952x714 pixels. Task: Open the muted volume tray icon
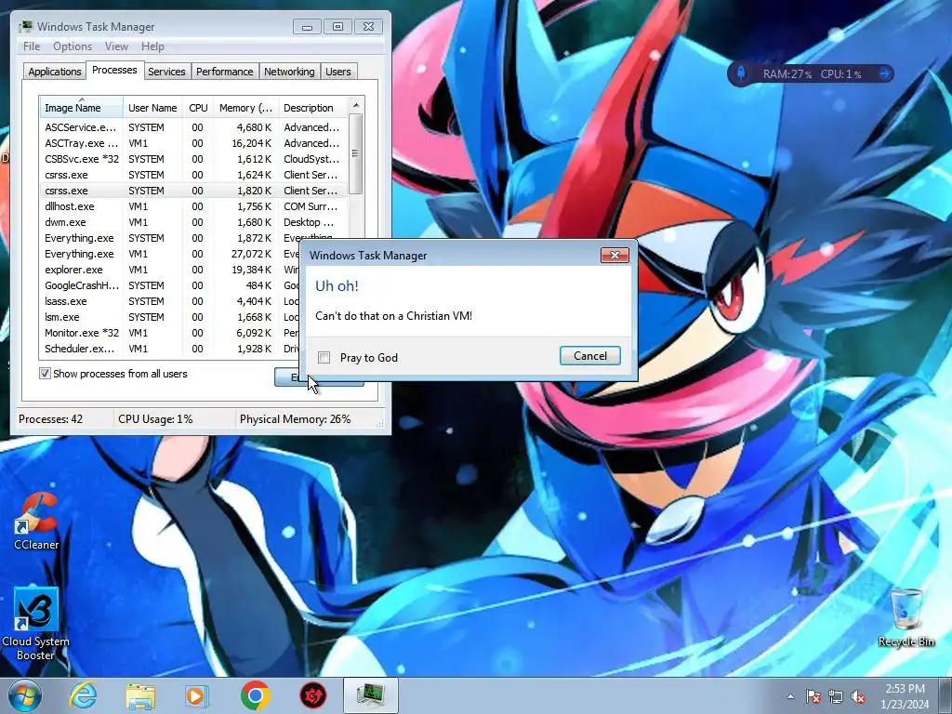(858, 697)
